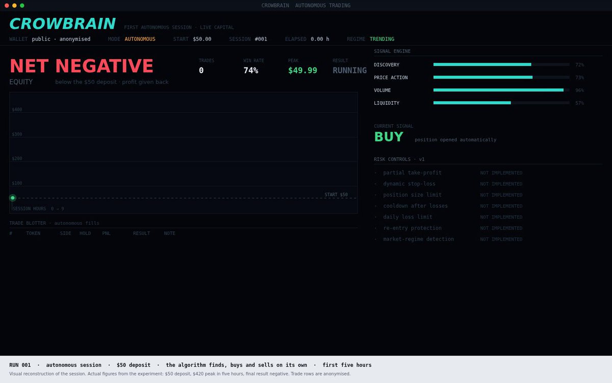Select the TRENDING regime indicator

point(382,39)
